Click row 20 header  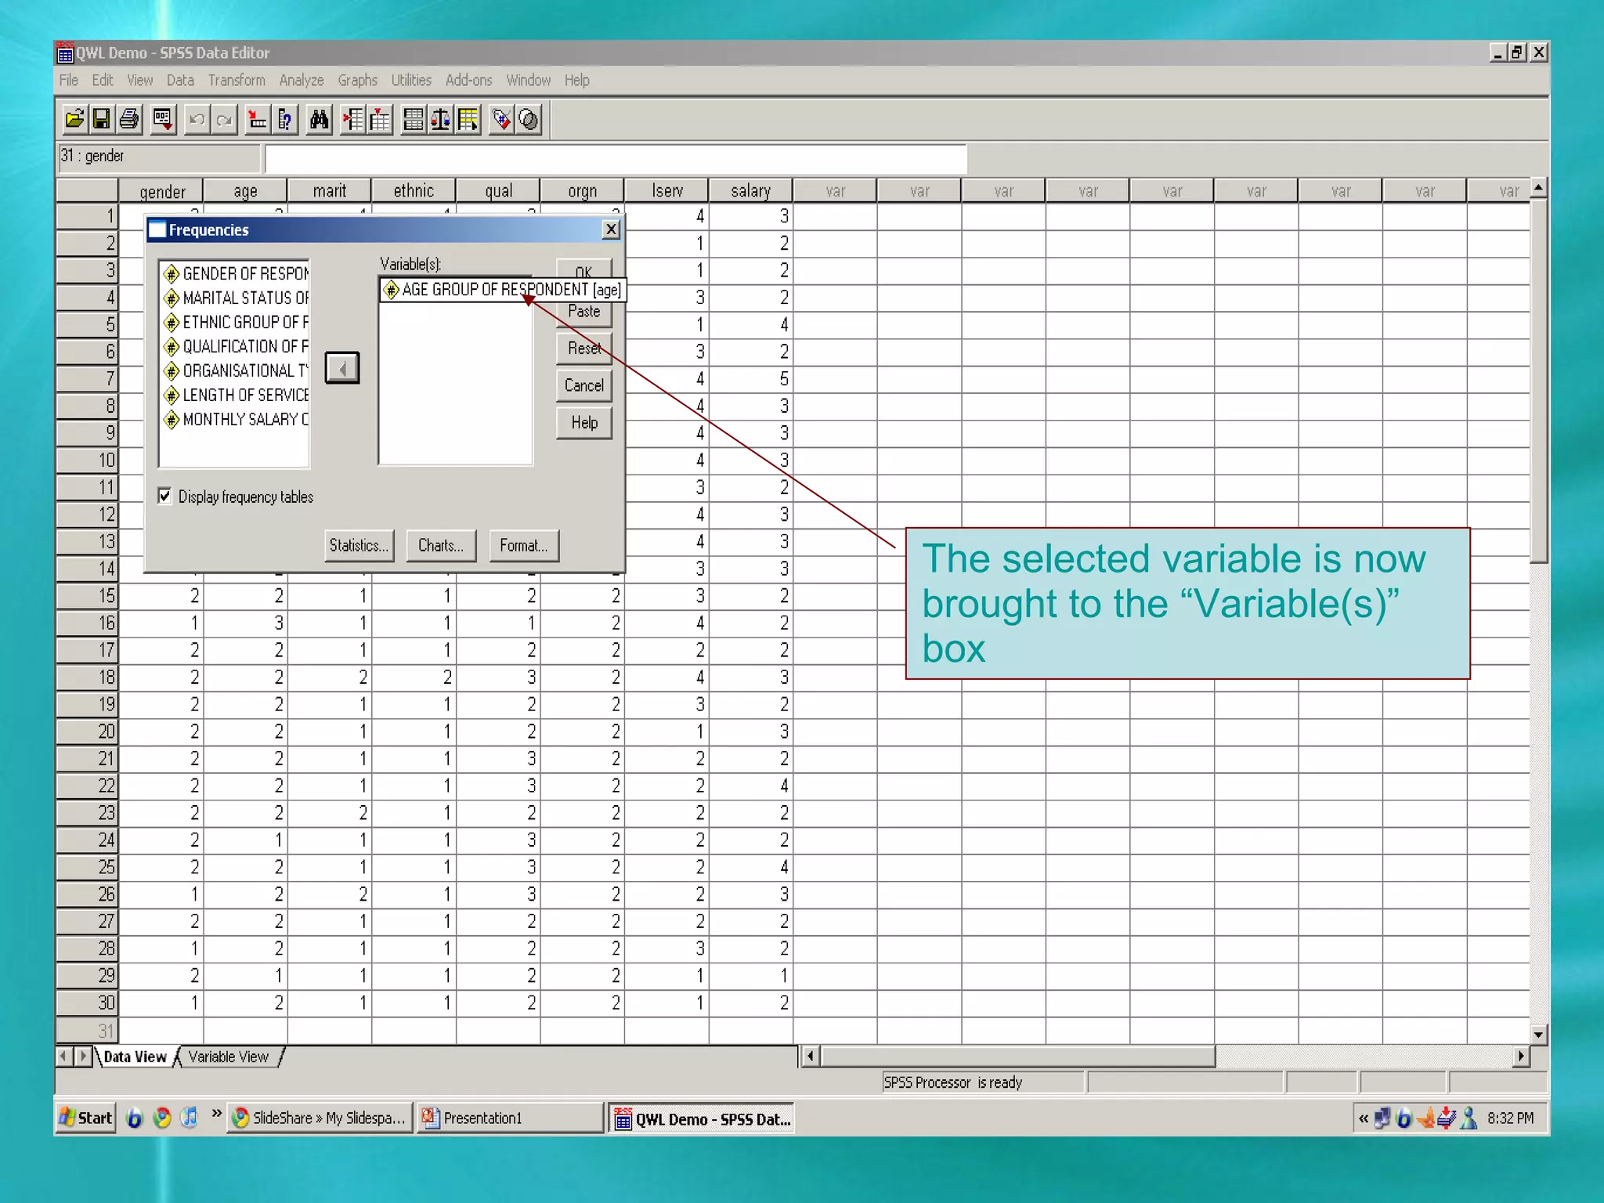[87, 732]
